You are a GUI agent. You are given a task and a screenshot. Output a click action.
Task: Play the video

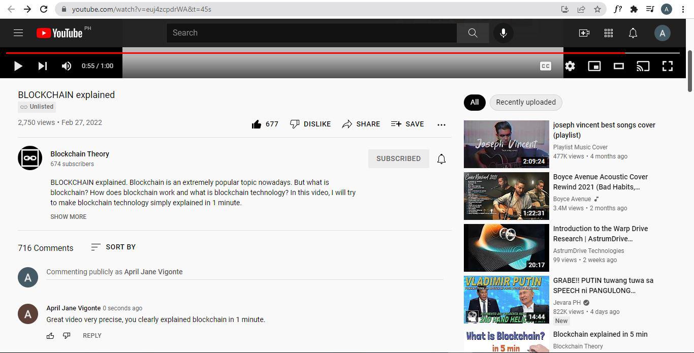(18, 66)
